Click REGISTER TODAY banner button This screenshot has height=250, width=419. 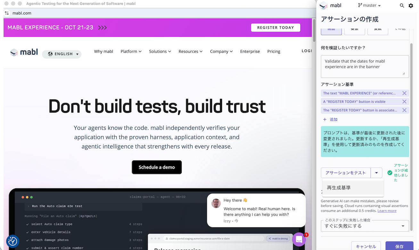pyautogui.click(x=275, y=27)
